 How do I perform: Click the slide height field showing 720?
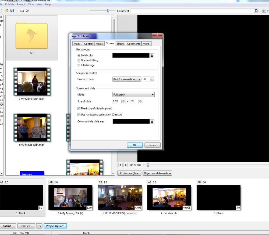(134, 101)
